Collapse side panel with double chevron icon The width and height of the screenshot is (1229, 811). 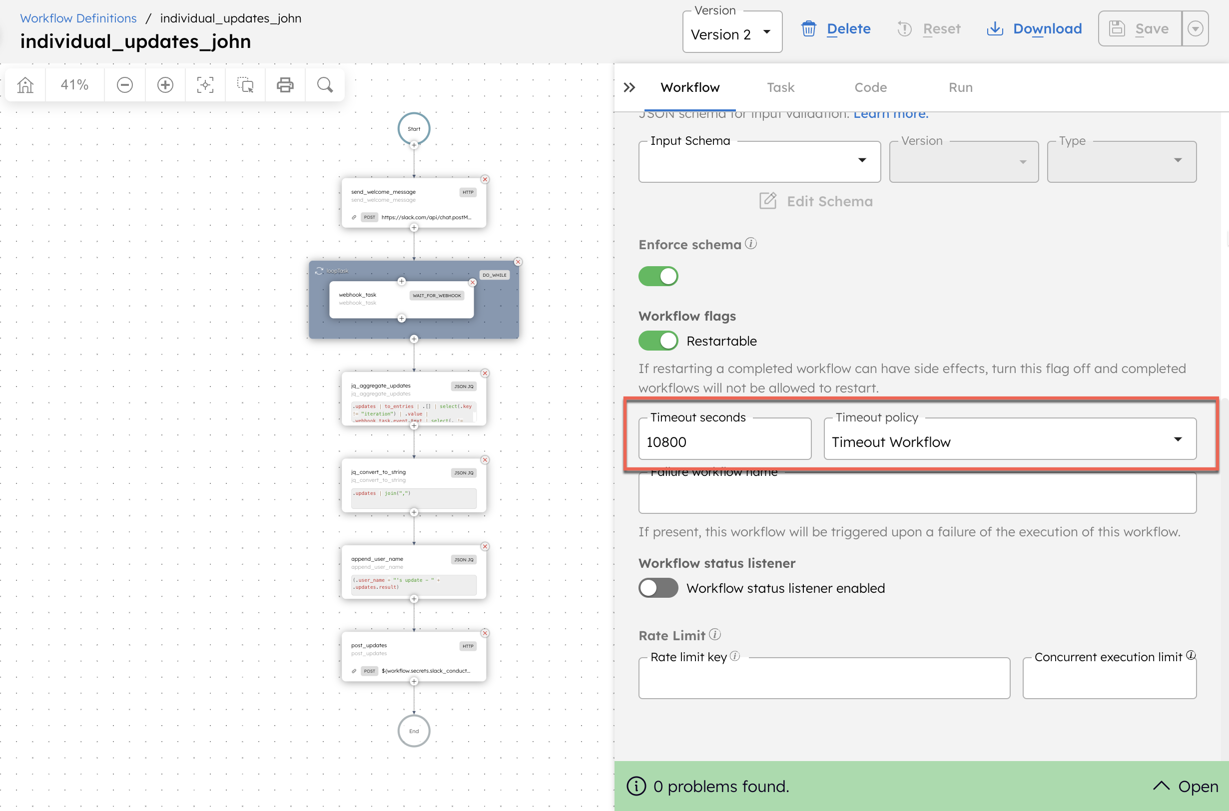click(x=629, y=87)
